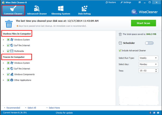Expand Windows System under Useless Files
Screen dimensions: 162x115
click(3, 40)
